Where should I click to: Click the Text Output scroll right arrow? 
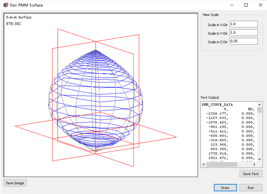254,164
